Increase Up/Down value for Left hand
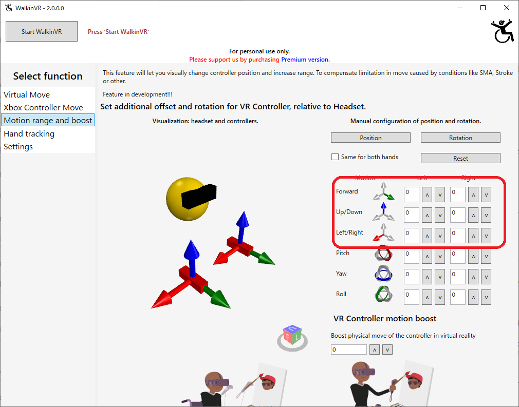519x407 pixels. coord(427,215)
